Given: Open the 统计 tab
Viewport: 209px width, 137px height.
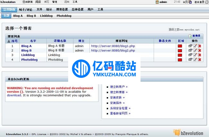Looking at the screenshot, I should (x=49, y=9).
